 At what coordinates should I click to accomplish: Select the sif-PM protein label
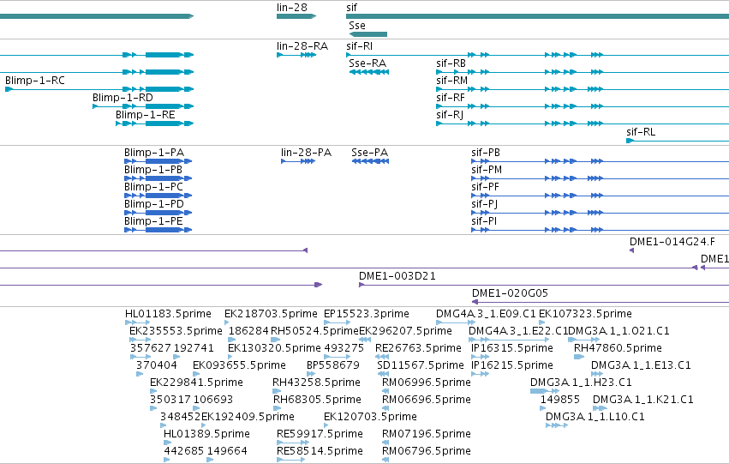487,170
